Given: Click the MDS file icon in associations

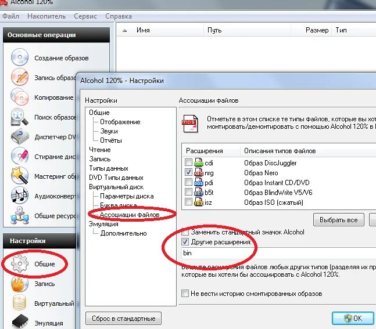Looking at the screenshot, I should pyautogui.click(x=190, y=124).
